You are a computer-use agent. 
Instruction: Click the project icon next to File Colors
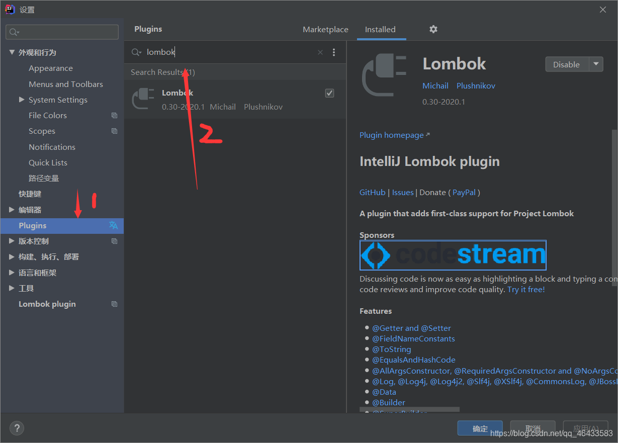114,116
